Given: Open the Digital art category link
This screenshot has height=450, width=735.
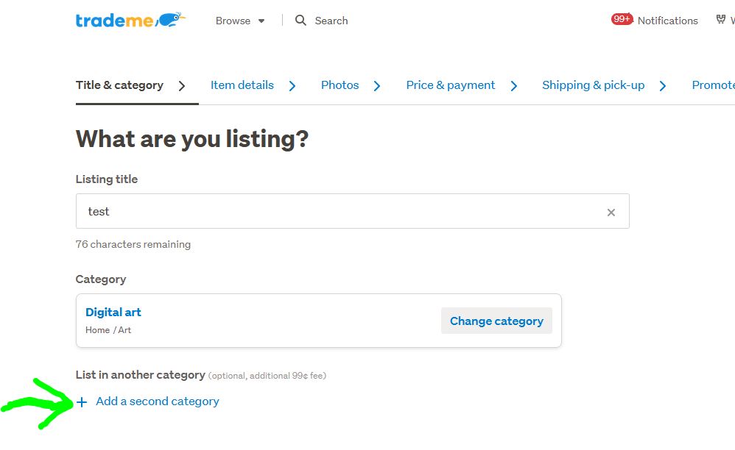Looking at the screenshot, I should [x=113, y=312].
